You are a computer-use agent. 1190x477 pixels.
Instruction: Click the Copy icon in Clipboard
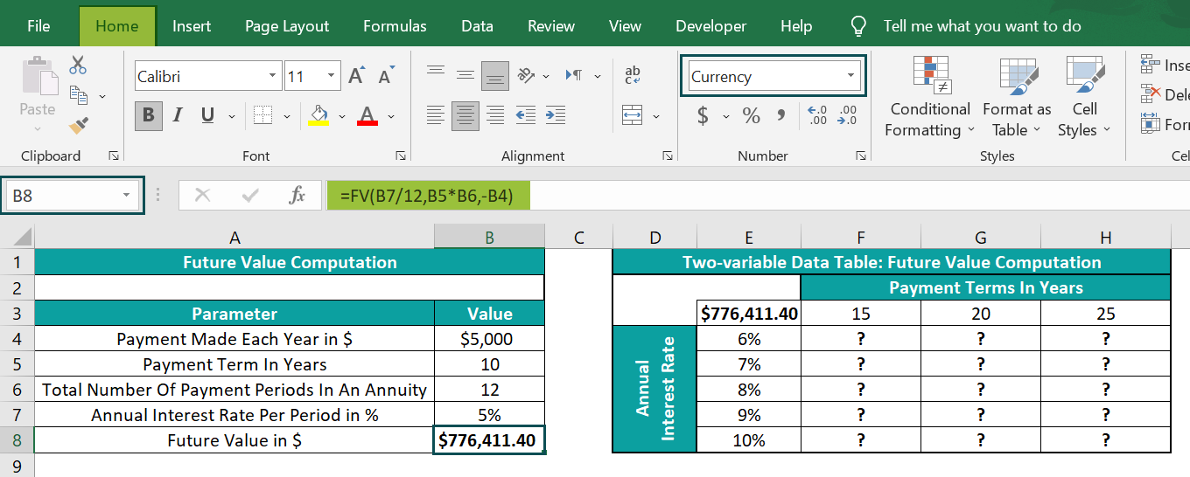(79, 95)
